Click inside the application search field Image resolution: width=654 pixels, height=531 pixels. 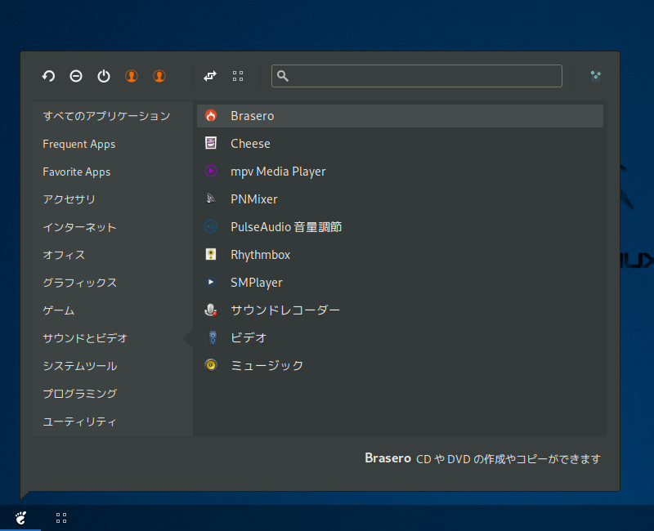[417, 76]
